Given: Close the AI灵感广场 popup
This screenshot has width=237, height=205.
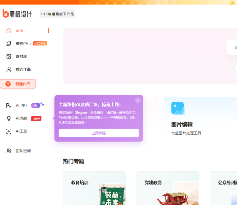Looking at the screenshot, I should (x=138, y=100).
